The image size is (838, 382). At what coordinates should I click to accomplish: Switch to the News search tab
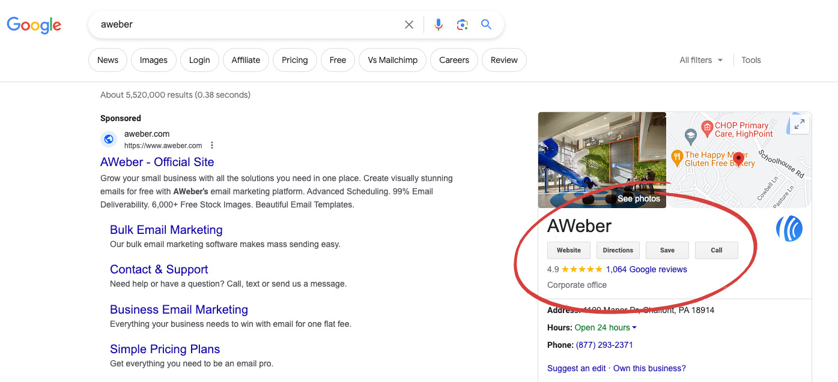[108, 60]
